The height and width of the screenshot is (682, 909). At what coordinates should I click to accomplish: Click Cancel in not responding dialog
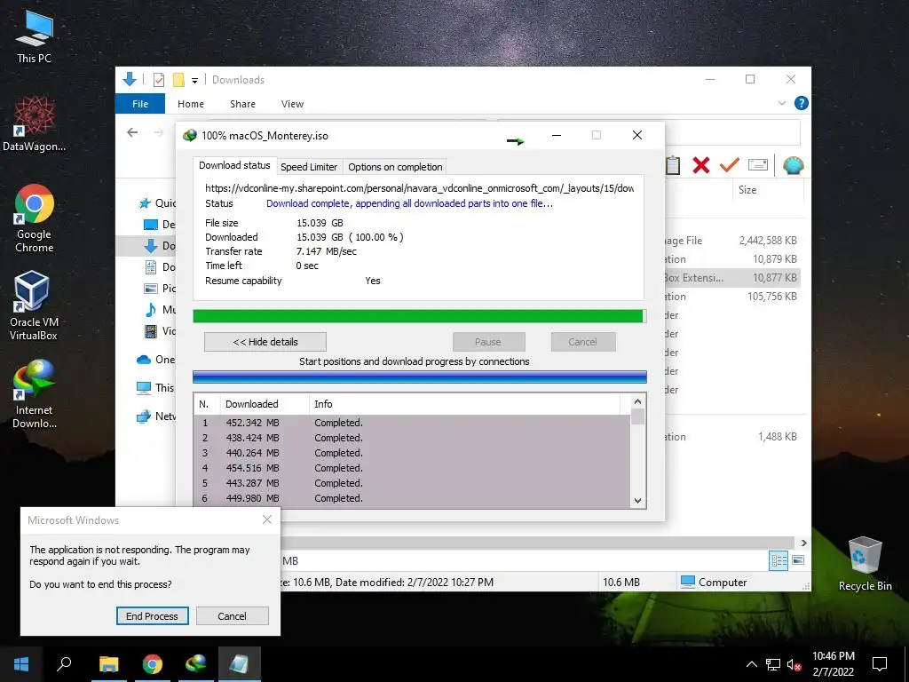pyautogui.click(x=232, y=616)
